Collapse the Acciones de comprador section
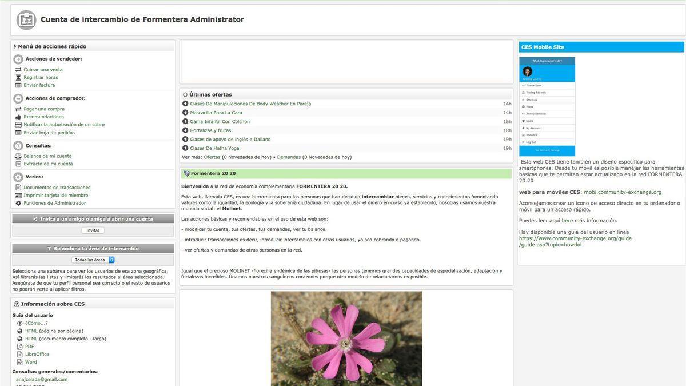This screenshot has width=686, height=386. tap(18, 98)
